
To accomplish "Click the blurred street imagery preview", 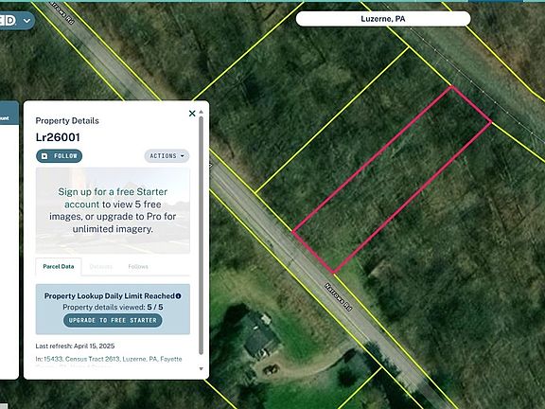I will (x=113, y=210).
